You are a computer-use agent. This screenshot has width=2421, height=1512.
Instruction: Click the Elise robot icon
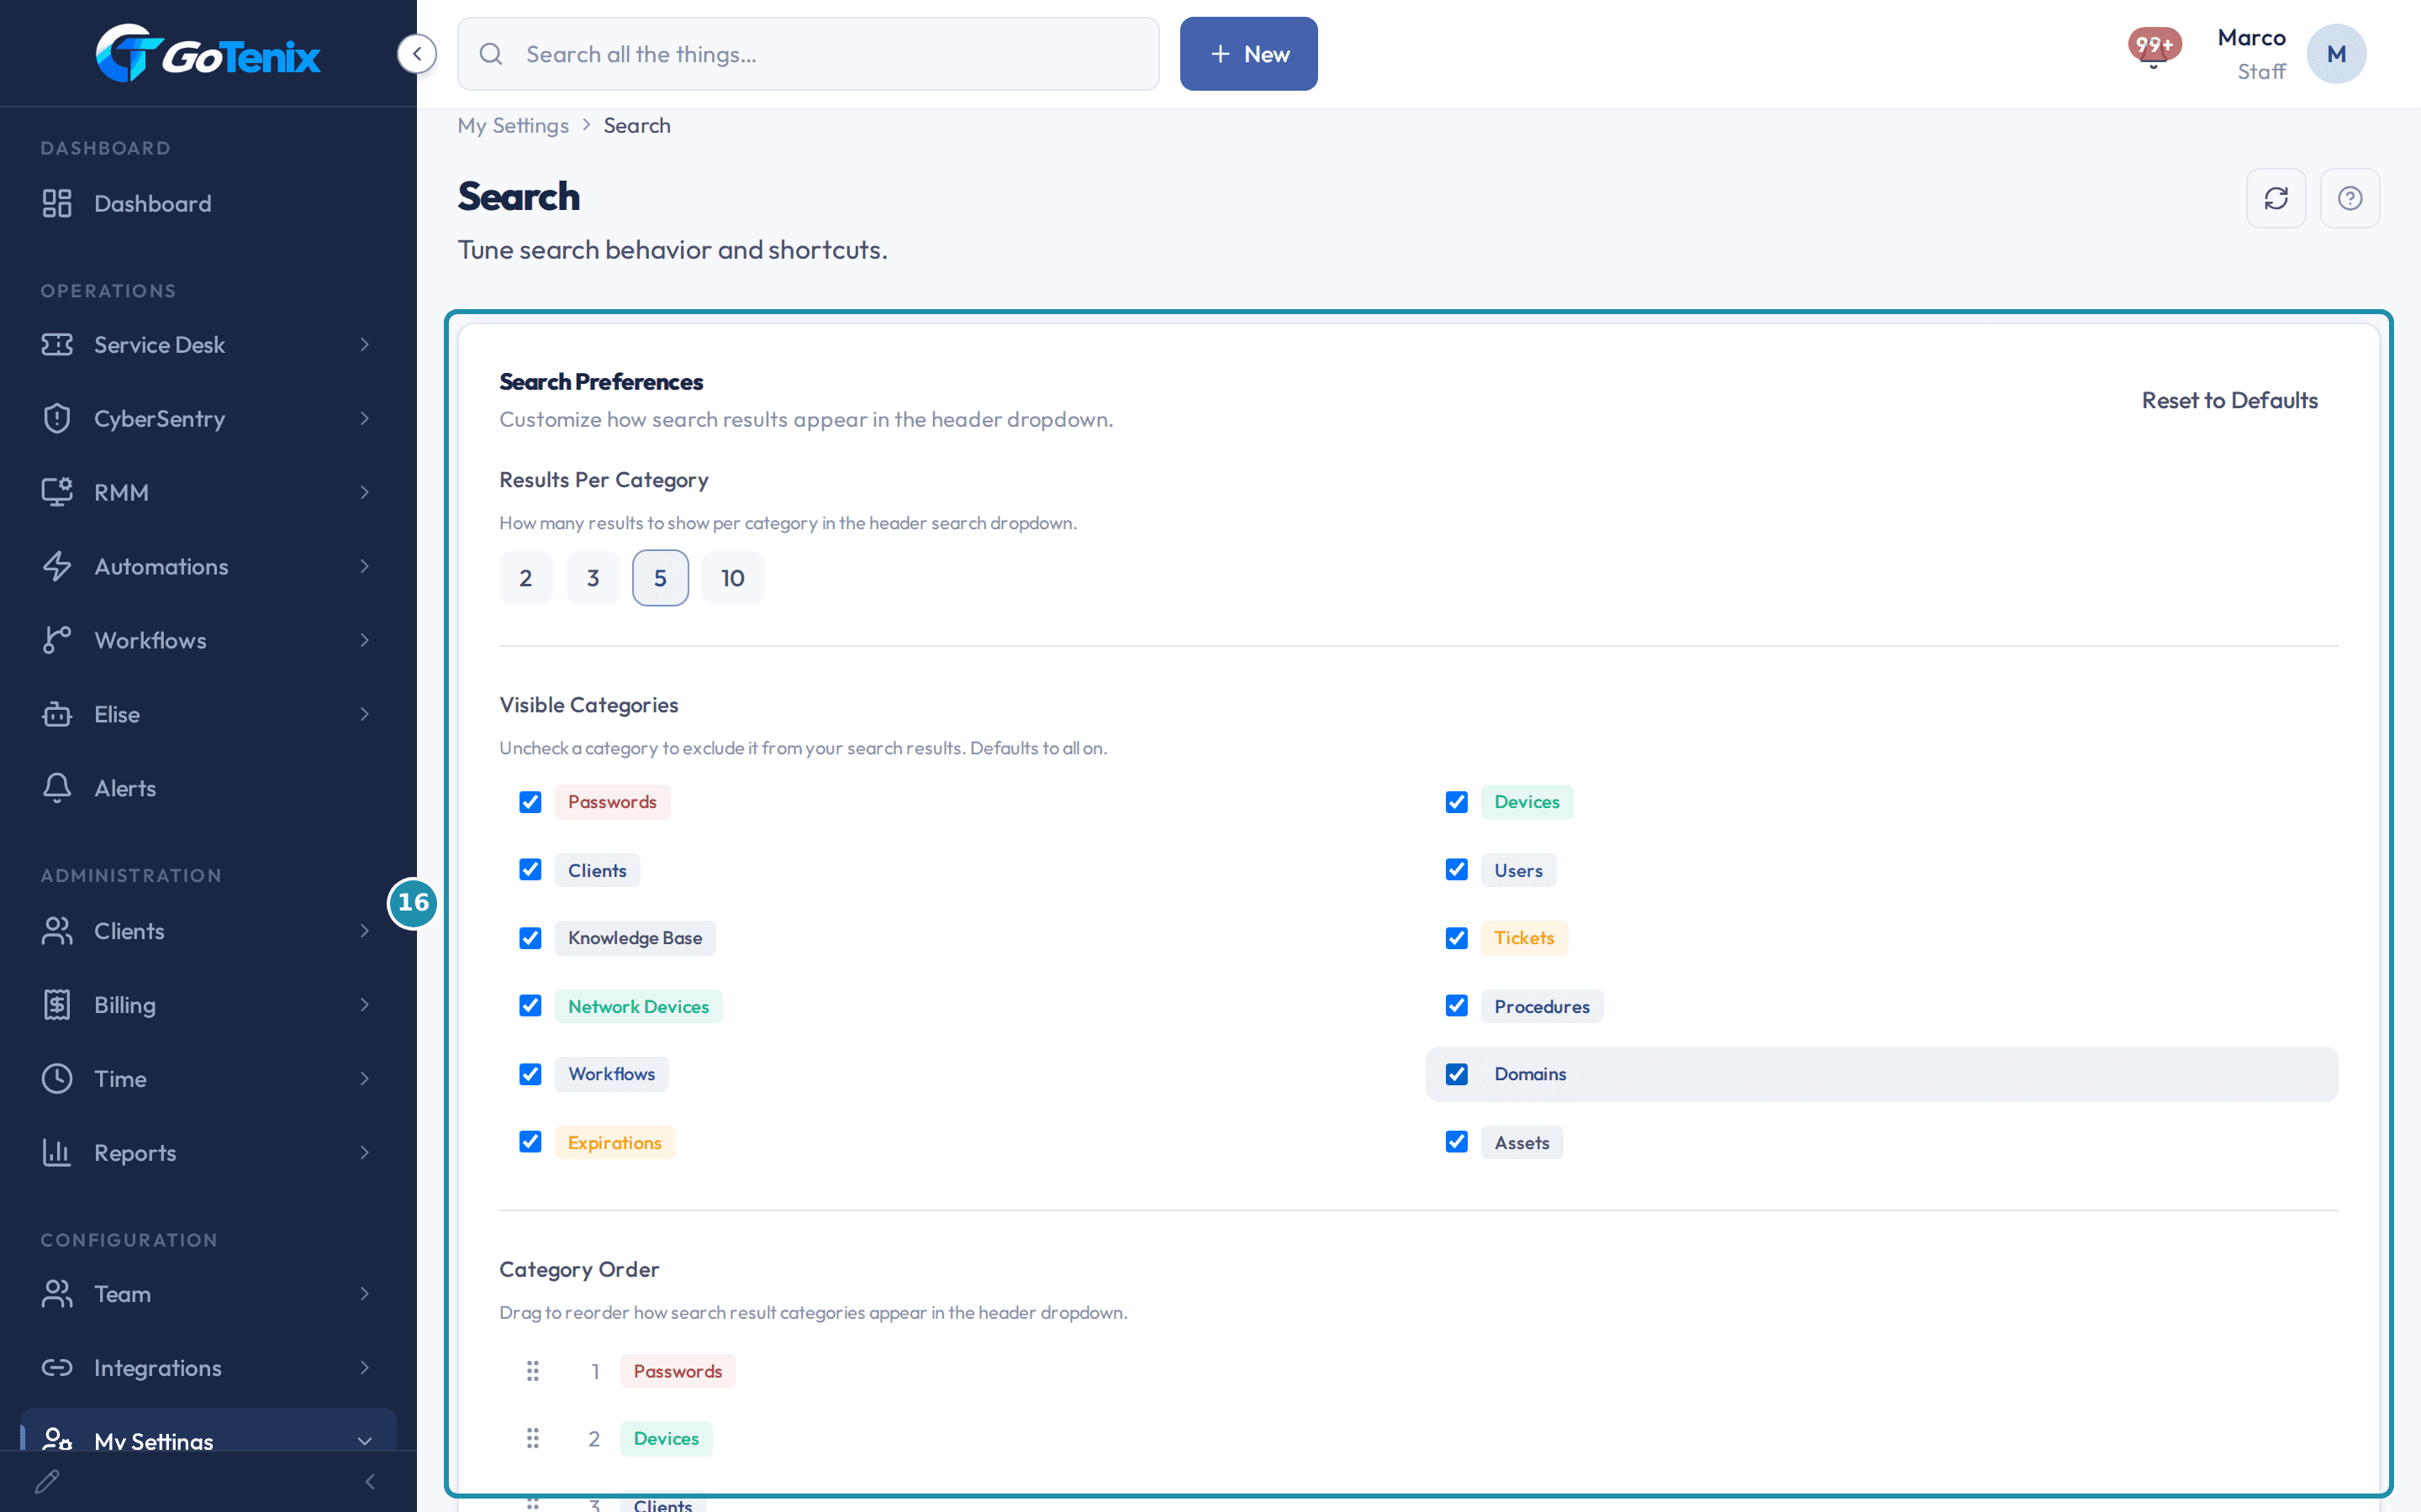(57, 714)
